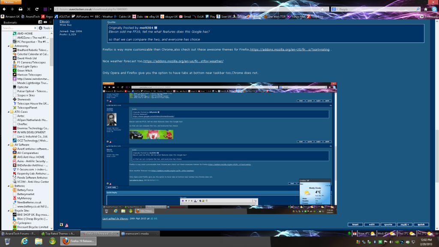Bookmark page with star in address bar

click(322, 9)
